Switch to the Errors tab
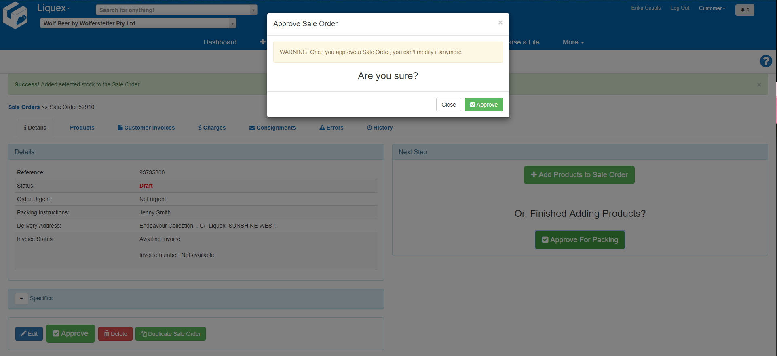Viewport: 777px width, 356px height. coord(331,128)
